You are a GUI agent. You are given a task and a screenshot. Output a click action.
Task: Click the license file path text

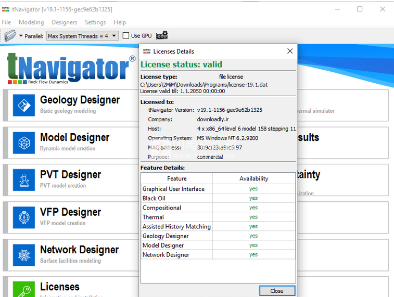pyautogui.click(x=204, y=85)
